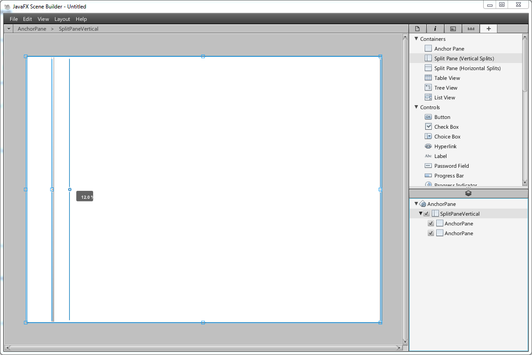Select the Choice Box control icon

pyautogui.click(x=428, y=136)
